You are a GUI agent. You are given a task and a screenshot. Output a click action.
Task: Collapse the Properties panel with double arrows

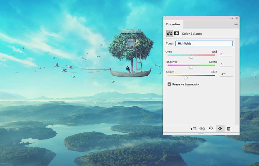[x=232, y=18]
